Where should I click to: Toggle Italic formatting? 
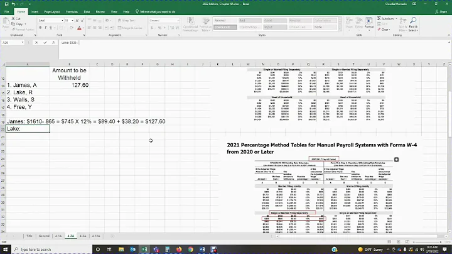coord(46,28)
